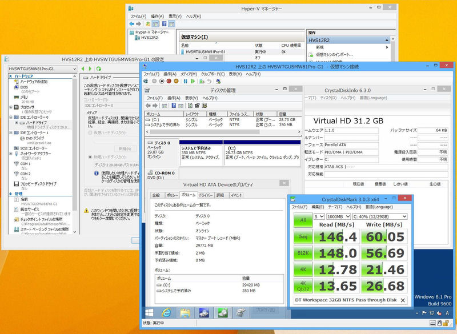Click the Action Center flag in guest tray

coord(424,313)
